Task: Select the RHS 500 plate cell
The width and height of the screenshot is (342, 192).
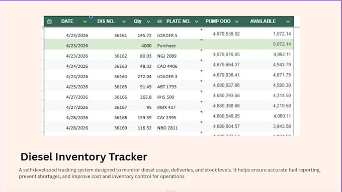Action: point(166,97)
